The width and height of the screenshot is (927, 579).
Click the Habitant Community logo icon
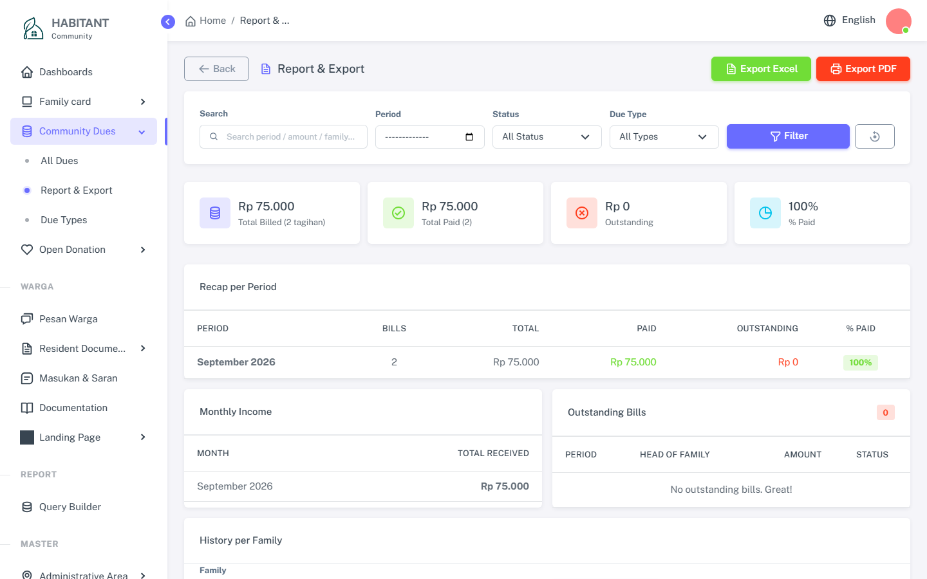(x=33, y=28)
